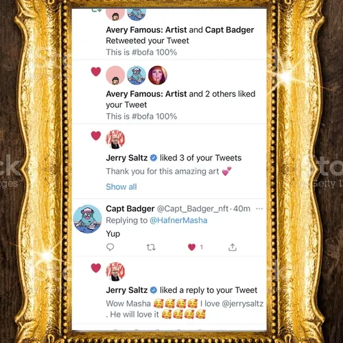Click the pink avatar in the liked notification
The height and width of the screenshot is (343, 343).
click(x=115, y=75)
